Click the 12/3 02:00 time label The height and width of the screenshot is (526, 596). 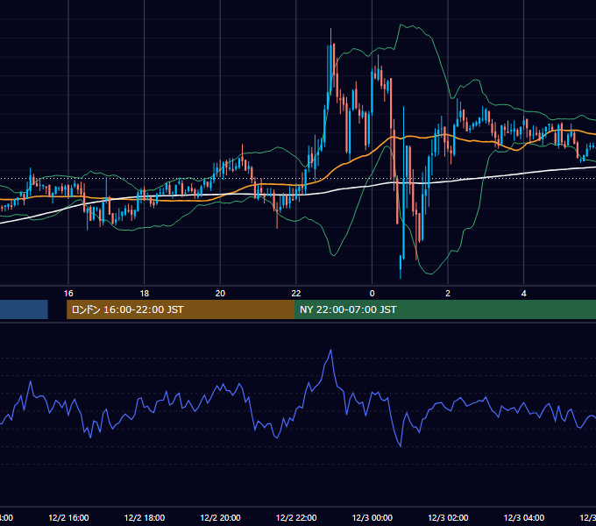[448, 517]
